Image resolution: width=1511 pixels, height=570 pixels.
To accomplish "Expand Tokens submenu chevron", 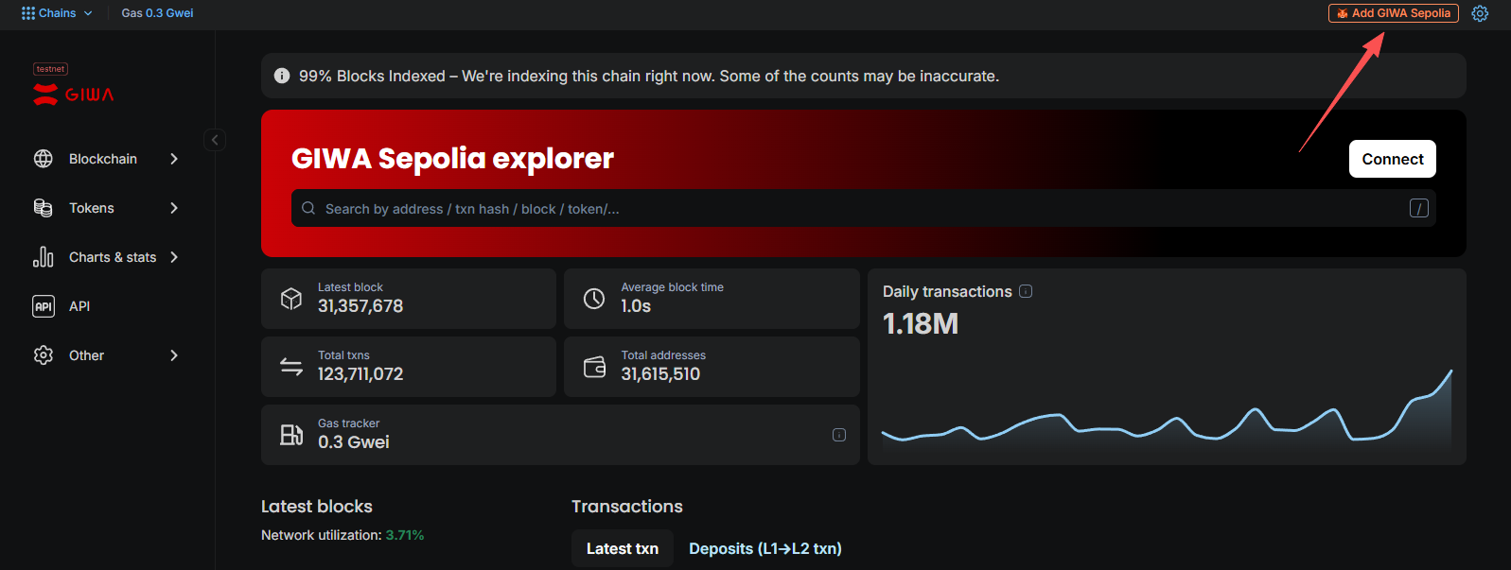I will click(174, 208).
